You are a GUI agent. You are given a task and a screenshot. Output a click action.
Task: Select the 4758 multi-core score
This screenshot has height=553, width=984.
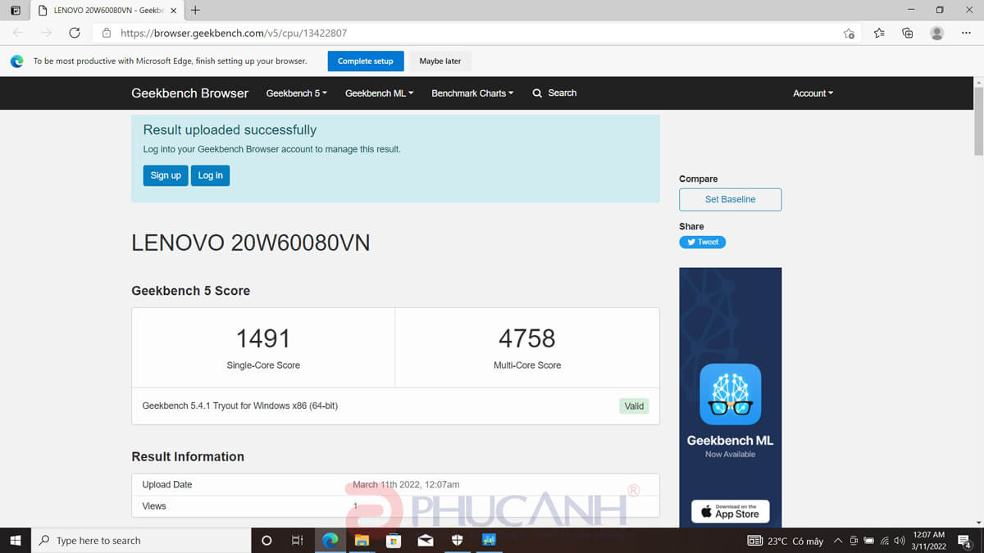tap(526, 338)
